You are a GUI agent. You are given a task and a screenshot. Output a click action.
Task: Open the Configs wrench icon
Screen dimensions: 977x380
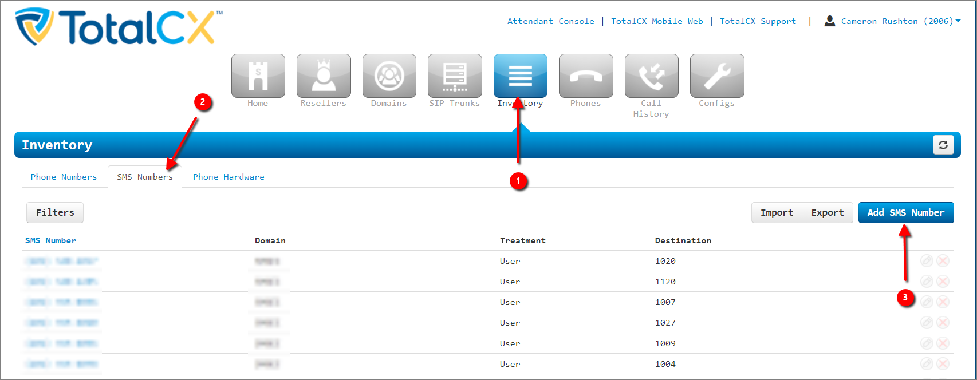point(717,76)
